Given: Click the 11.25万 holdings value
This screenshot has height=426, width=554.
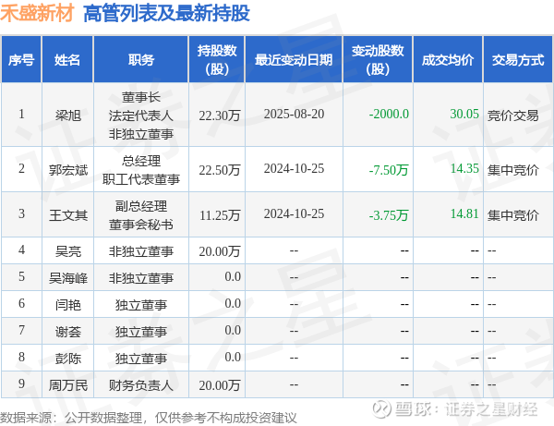Looking at the screenshot, I should (x=220, y=215).
